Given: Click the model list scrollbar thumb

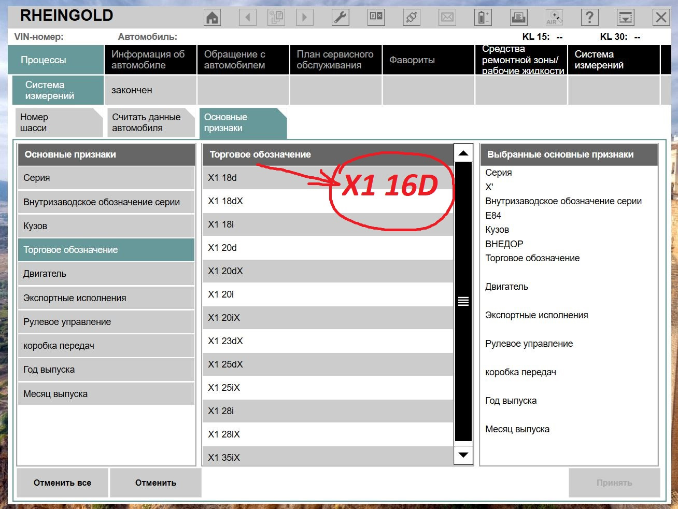Looking at the screenshot, I should pos(463,302).
